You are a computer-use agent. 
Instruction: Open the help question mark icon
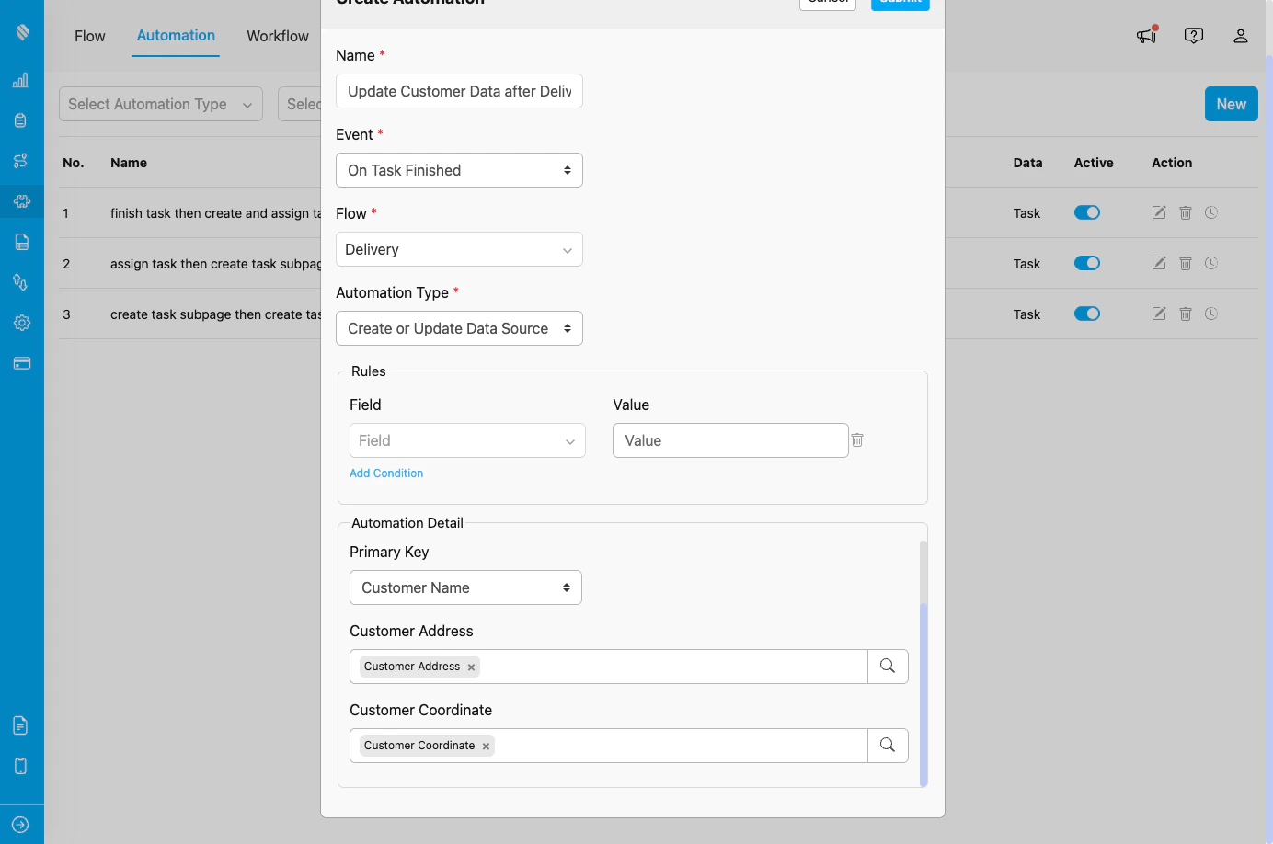click(1194, 35)
